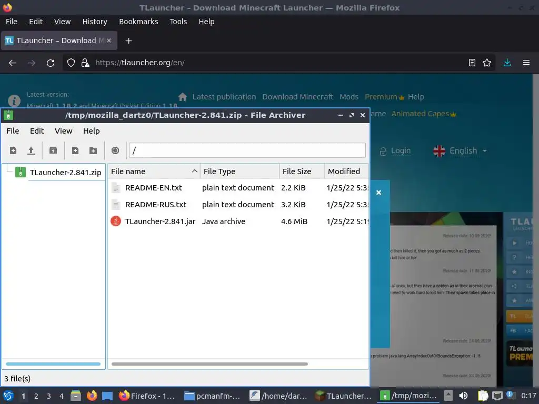Viewport: 539px width, 404px height.
Task: Click the New archive toolbar icon
Action: 13,150
